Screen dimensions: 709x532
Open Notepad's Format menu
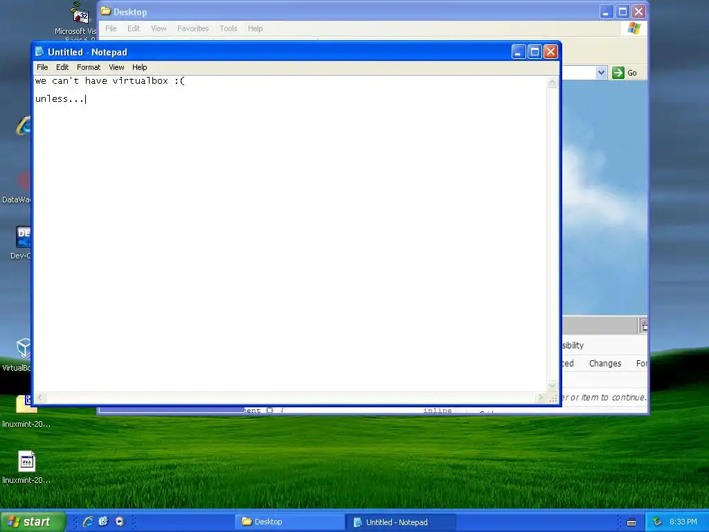point(88,67)
